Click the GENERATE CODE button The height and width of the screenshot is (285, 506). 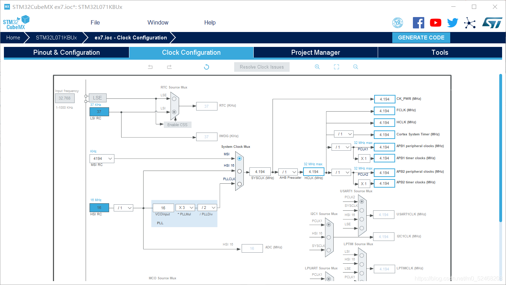421,38
